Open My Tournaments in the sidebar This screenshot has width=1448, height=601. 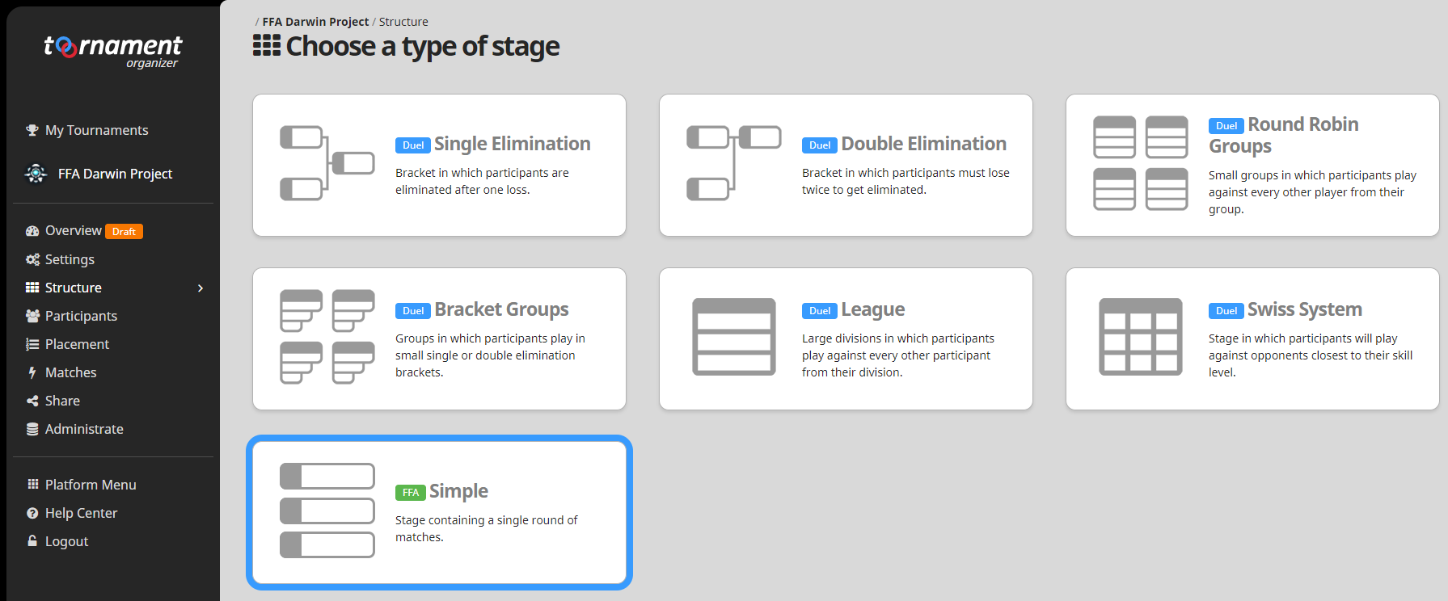pos(97,130)
